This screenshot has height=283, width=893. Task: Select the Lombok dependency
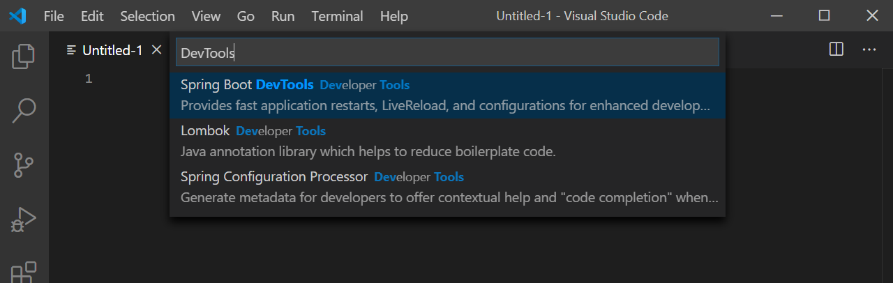[447, 141]
